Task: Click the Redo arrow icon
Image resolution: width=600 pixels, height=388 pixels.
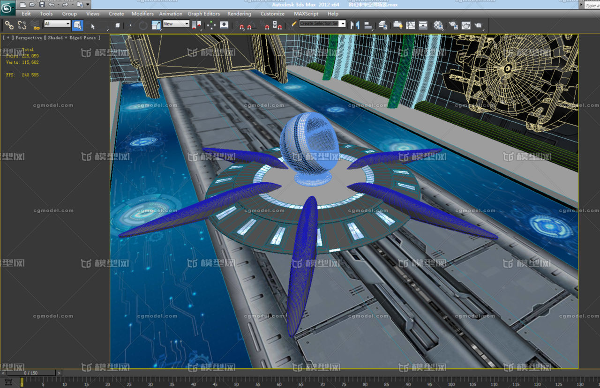Action: [66, 5]
